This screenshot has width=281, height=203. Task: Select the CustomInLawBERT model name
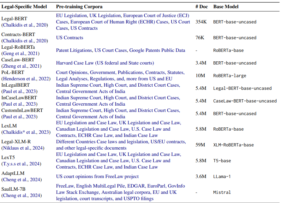click(22, 110)
